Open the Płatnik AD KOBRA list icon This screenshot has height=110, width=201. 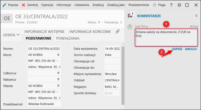tap(58, 86)
